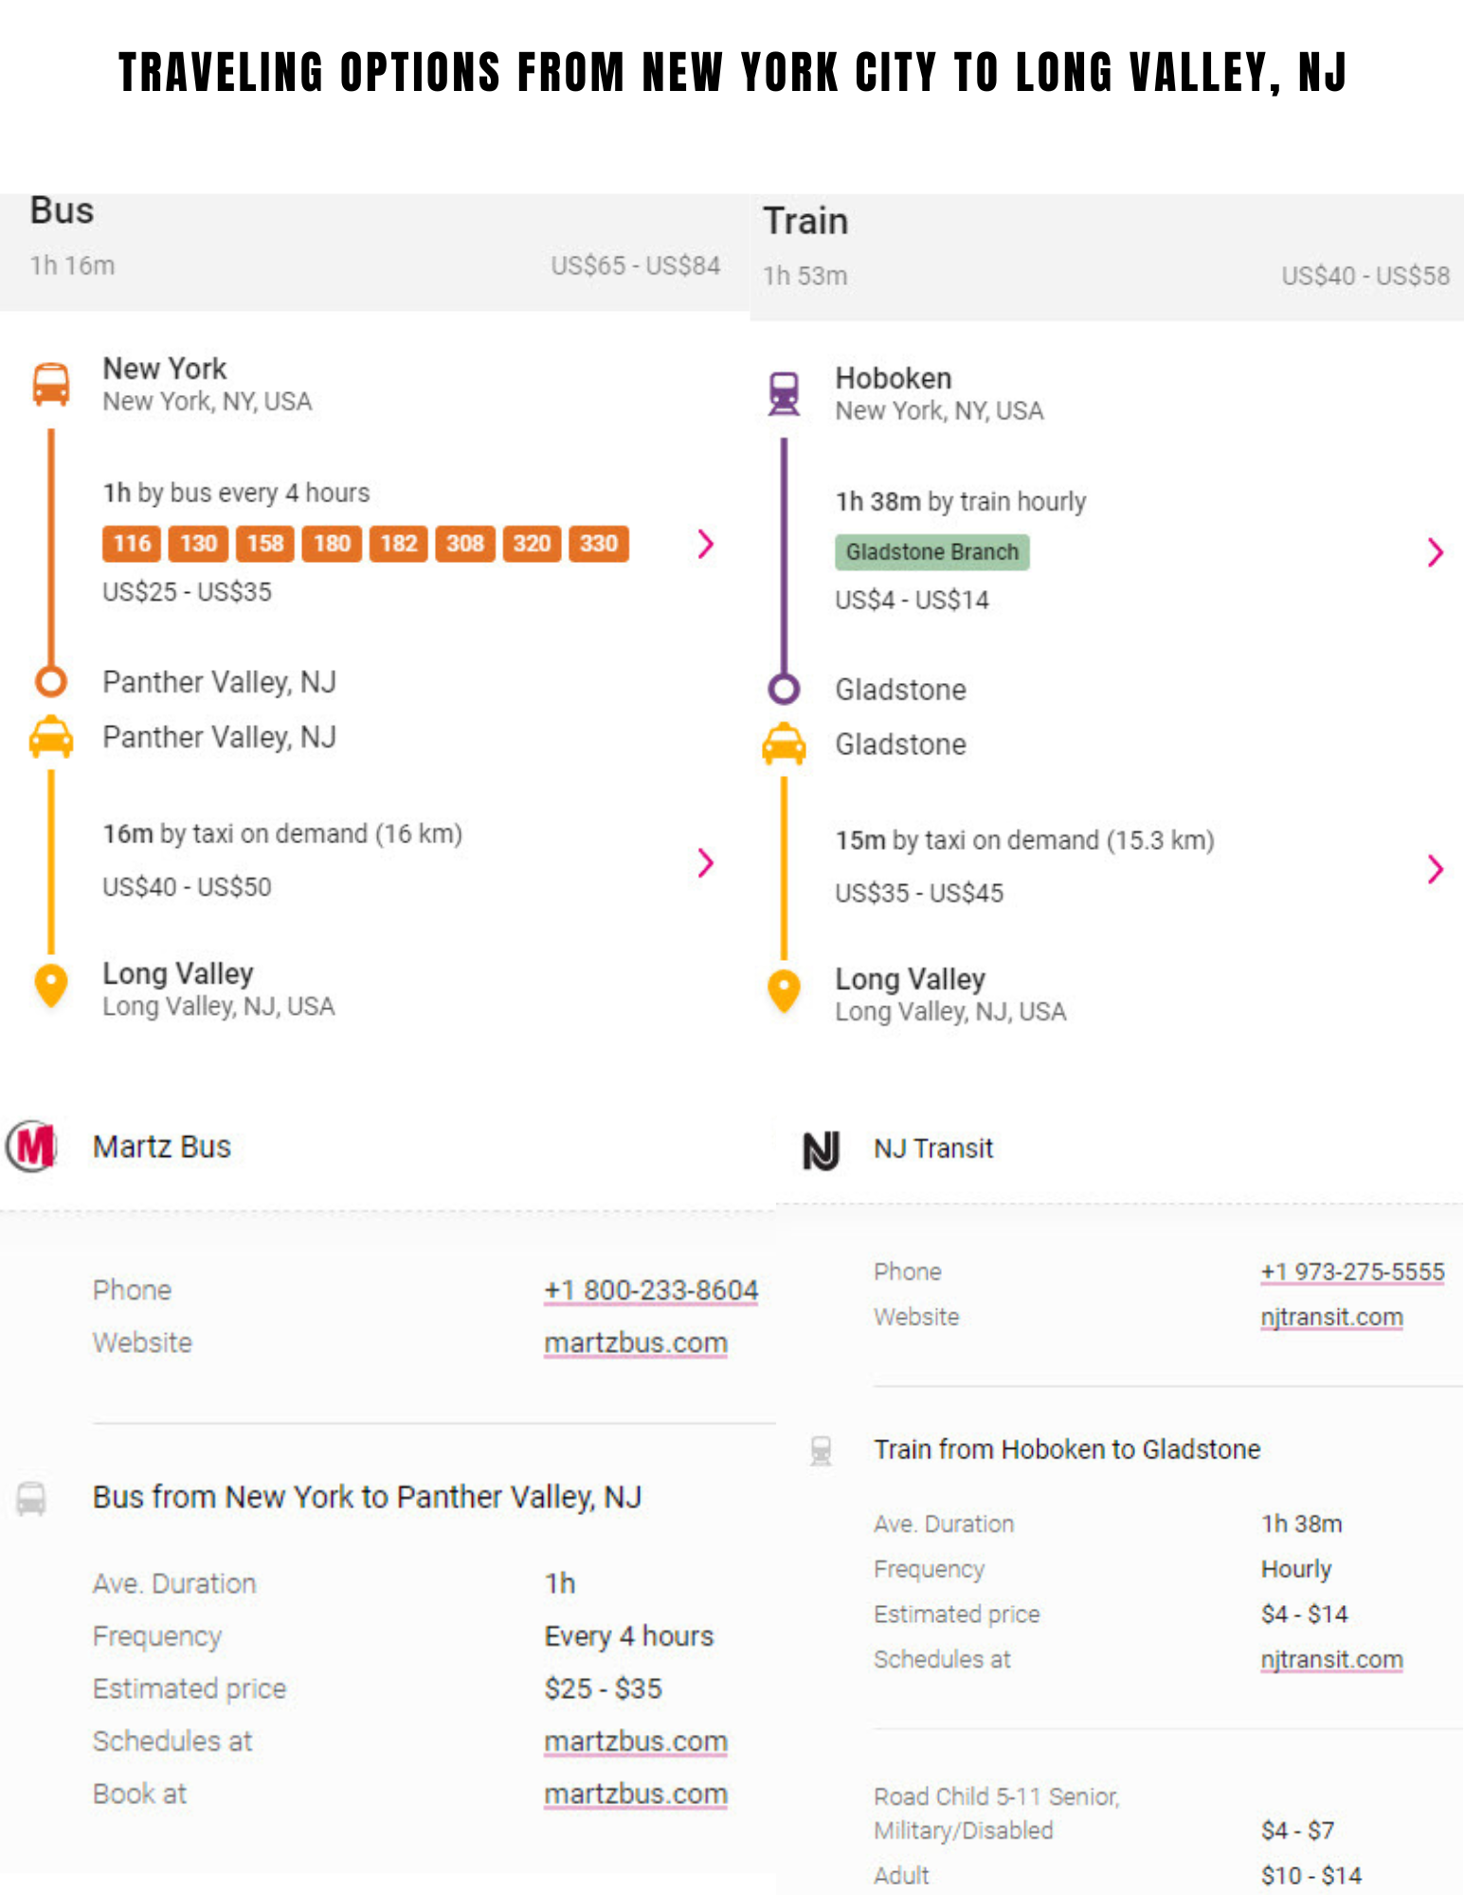Open the martzbus.com 'Book at' link
The image size is (1464, 1895).
[x=636, y=1795]
